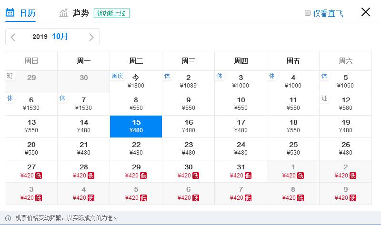This screenshot has height=225, width=381.
Task: Switch to the 趋势 tab
Action: click(74, 13)
